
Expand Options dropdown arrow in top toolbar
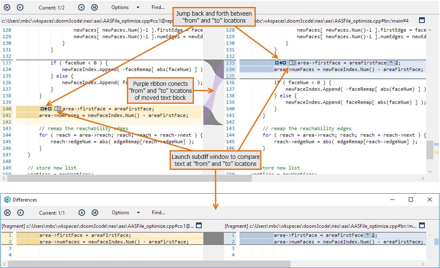138,7
